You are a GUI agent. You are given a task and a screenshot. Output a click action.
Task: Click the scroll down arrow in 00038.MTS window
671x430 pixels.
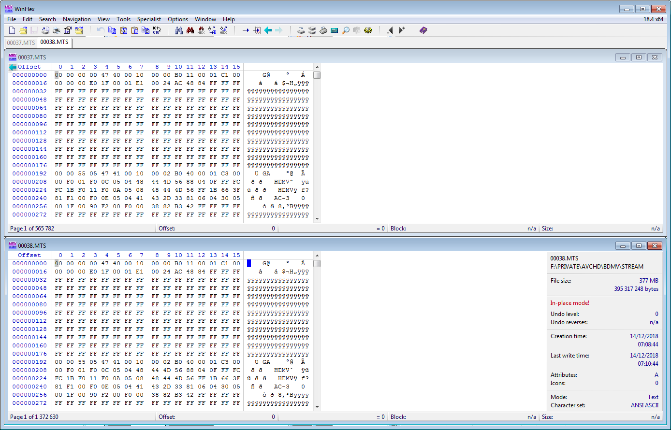coord(317,407)
